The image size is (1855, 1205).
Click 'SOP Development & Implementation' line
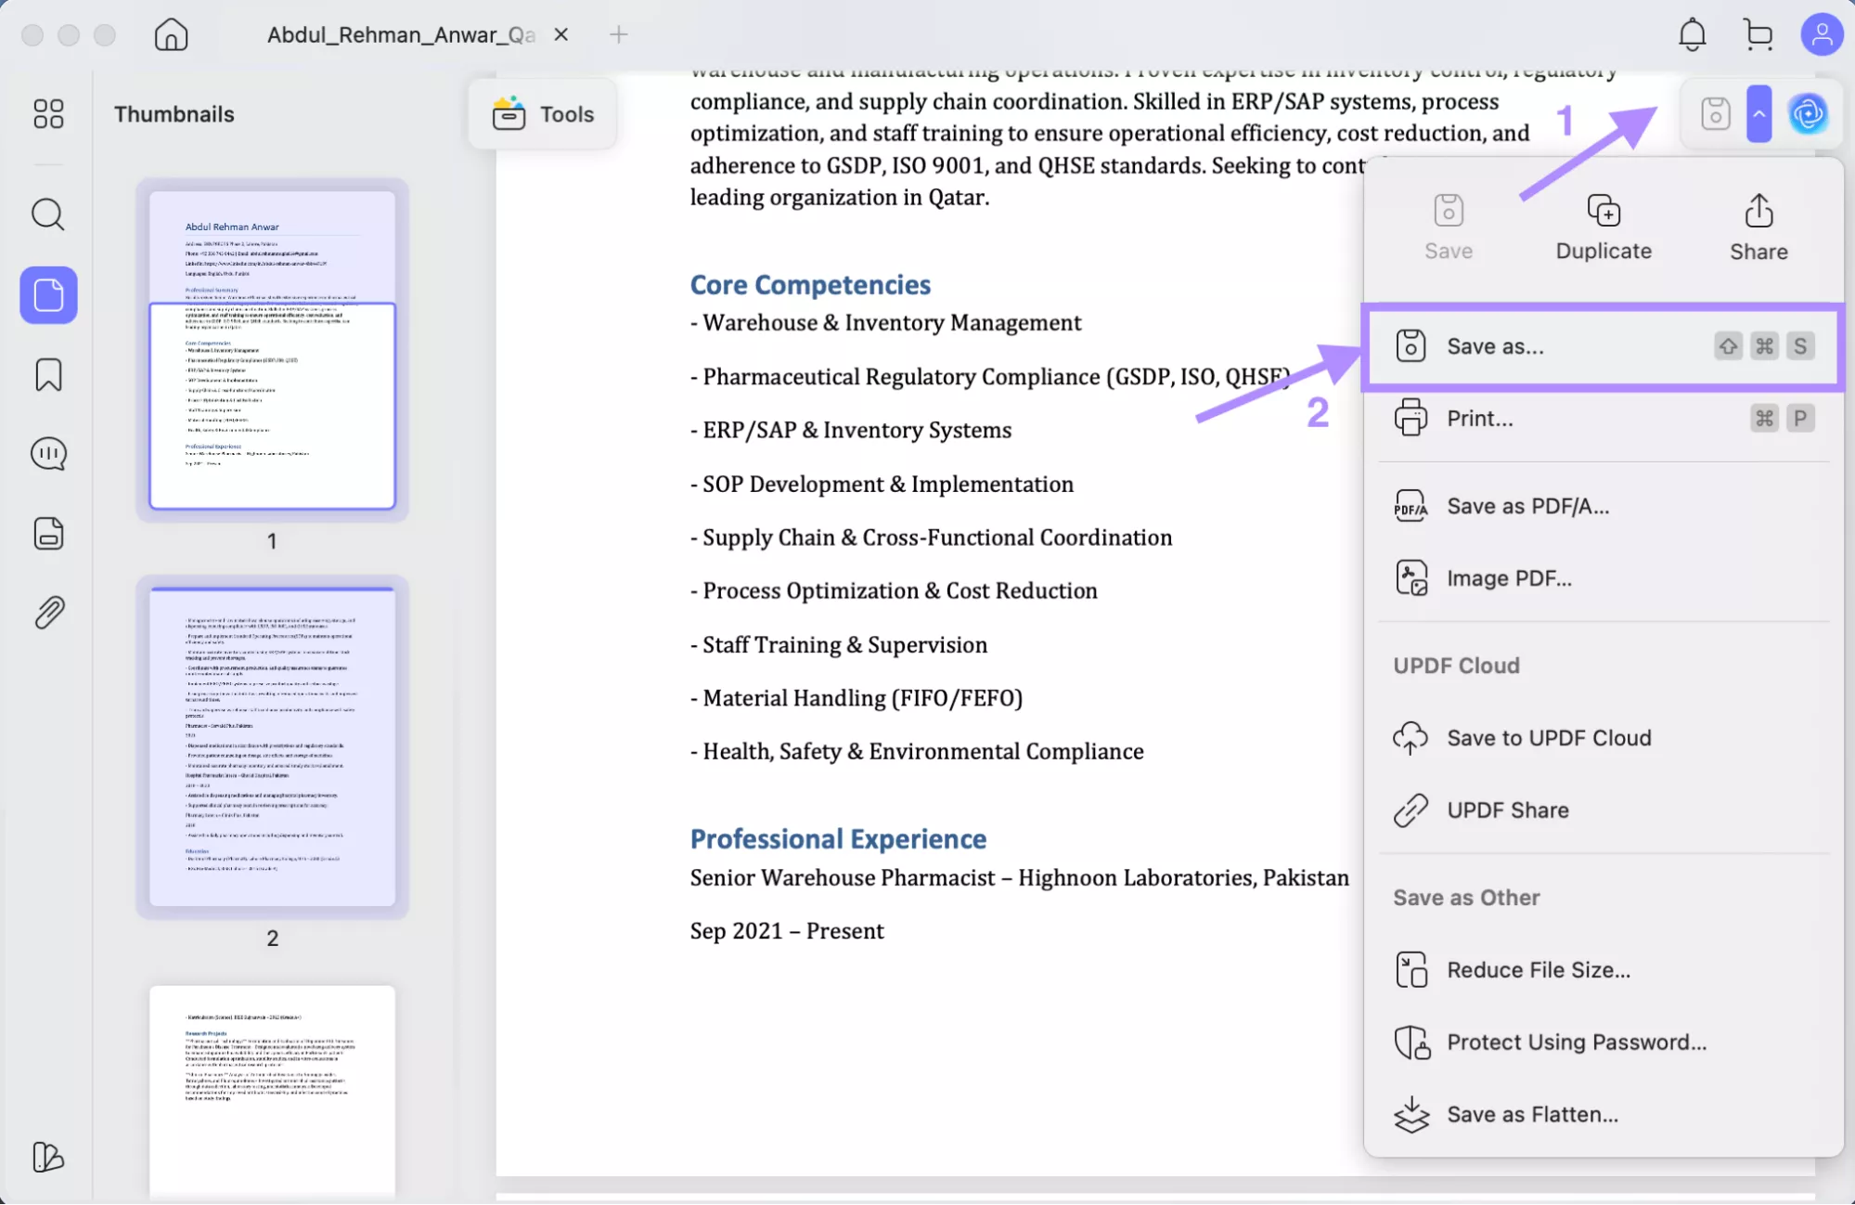[x=882, y=485]
